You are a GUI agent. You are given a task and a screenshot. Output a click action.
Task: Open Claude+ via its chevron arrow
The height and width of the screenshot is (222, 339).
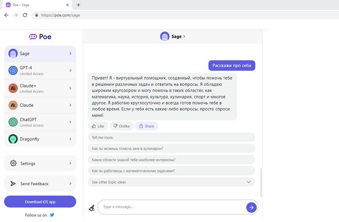pyautogui.click(x=70, y=88)
